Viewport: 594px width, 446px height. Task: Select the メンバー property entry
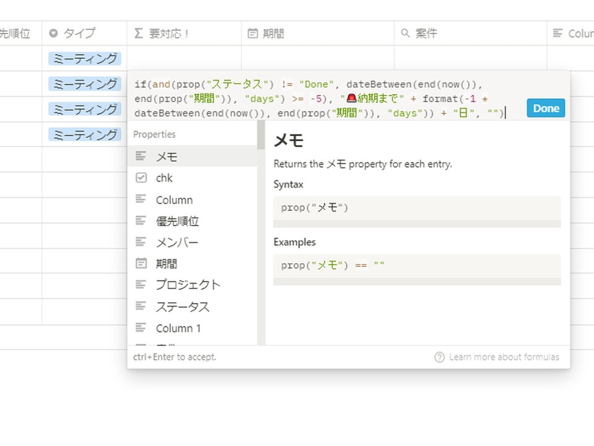192,242
